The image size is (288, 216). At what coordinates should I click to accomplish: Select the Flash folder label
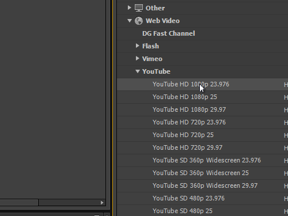pos(150,46)
